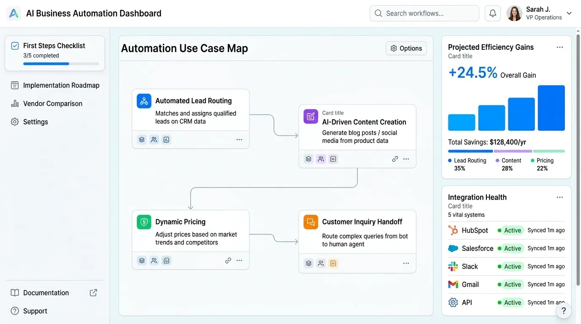
Task: Click Total Savings $128,400/yr text
Action: pyautogui.click(x=487, y=142)
